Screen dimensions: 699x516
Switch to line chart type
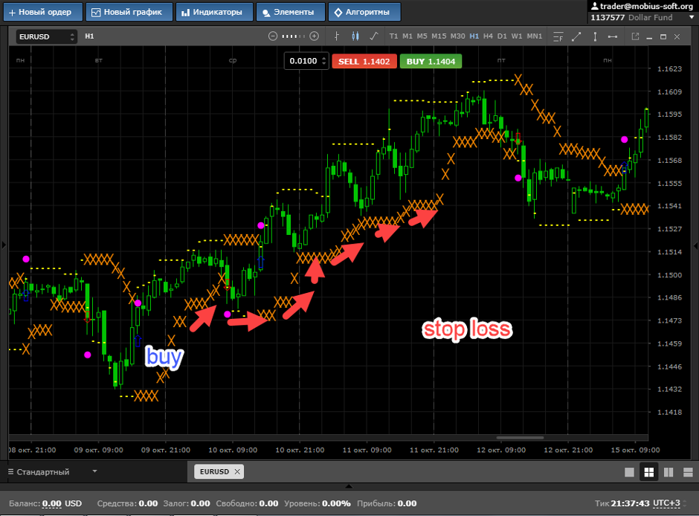(374, 36)
